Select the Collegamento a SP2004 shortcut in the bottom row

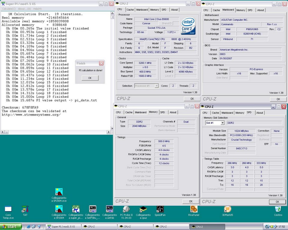(59, 212)
